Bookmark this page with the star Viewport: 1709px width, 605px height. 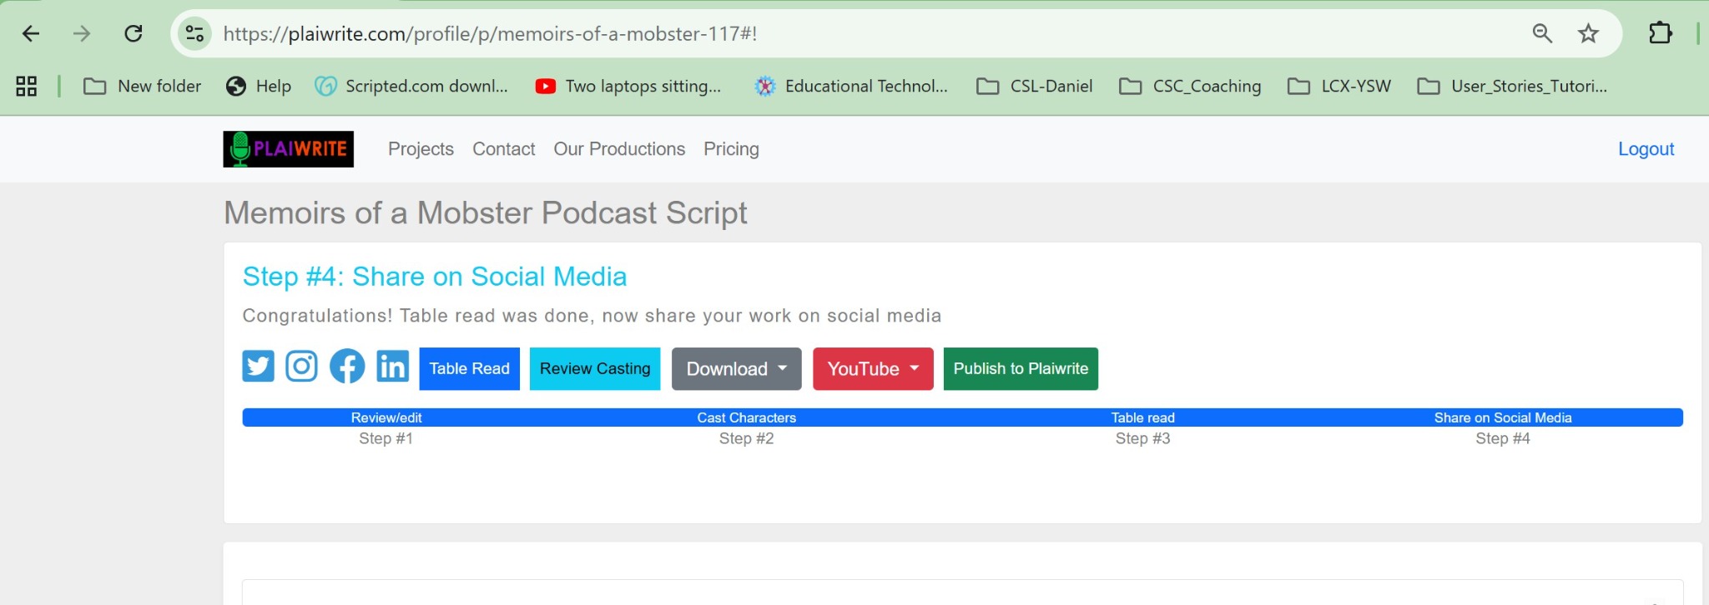1588,33
